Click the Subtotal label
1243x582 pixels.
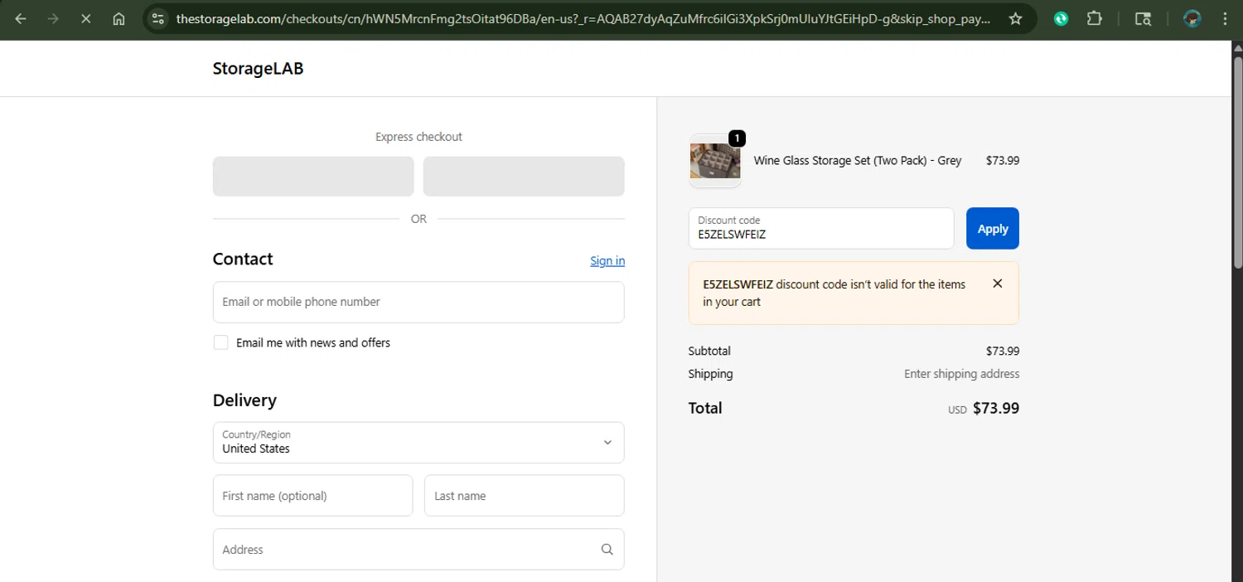pos(709,351)
